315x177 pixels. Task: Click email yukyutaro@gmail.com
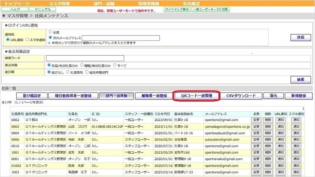(222, 140)
